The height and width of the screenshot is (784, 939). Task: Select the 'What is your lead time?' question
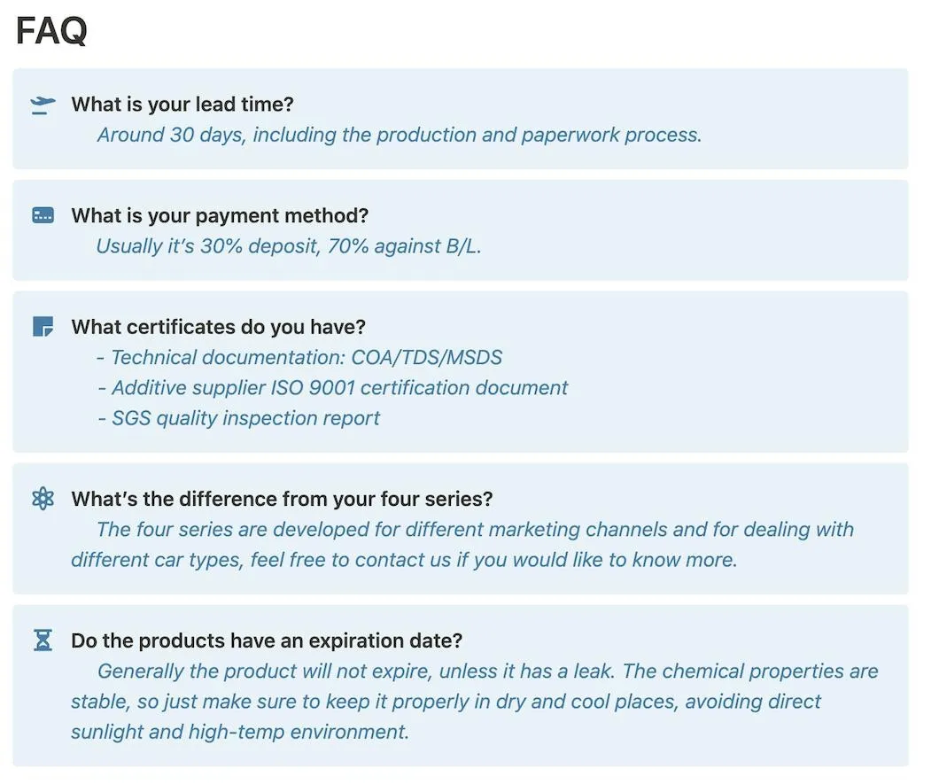[182, 105]
